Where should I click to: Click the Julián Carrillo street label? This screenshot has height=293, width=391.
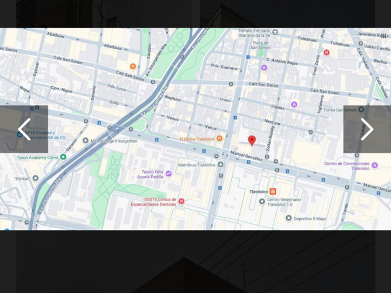(377, 47)
